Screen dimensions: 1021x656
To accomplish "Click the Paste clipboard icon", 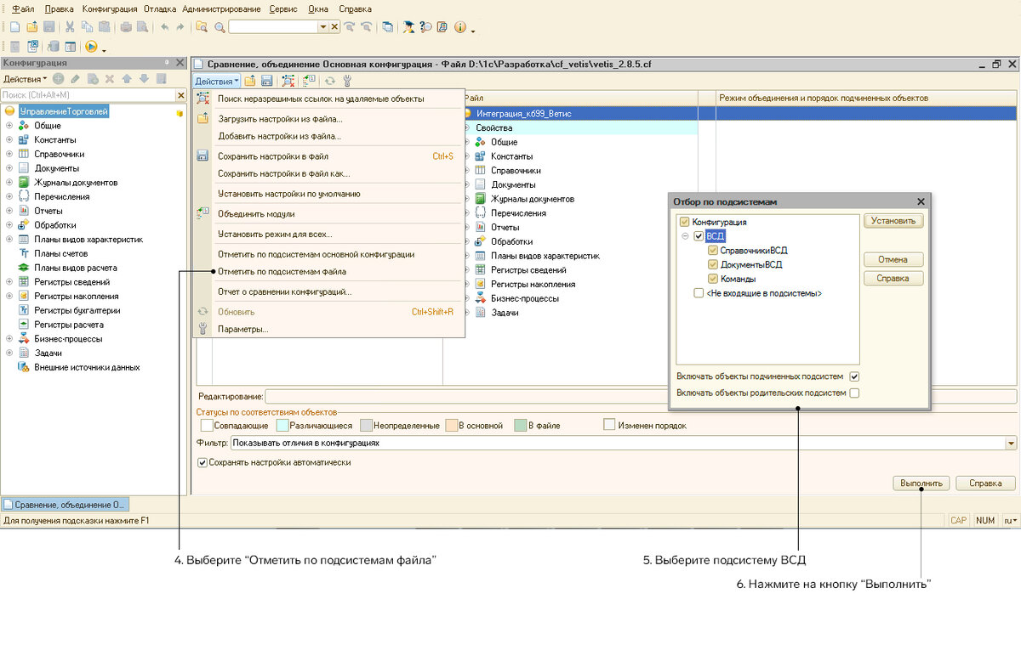I will pyautogui.click(x=106, y=27).
